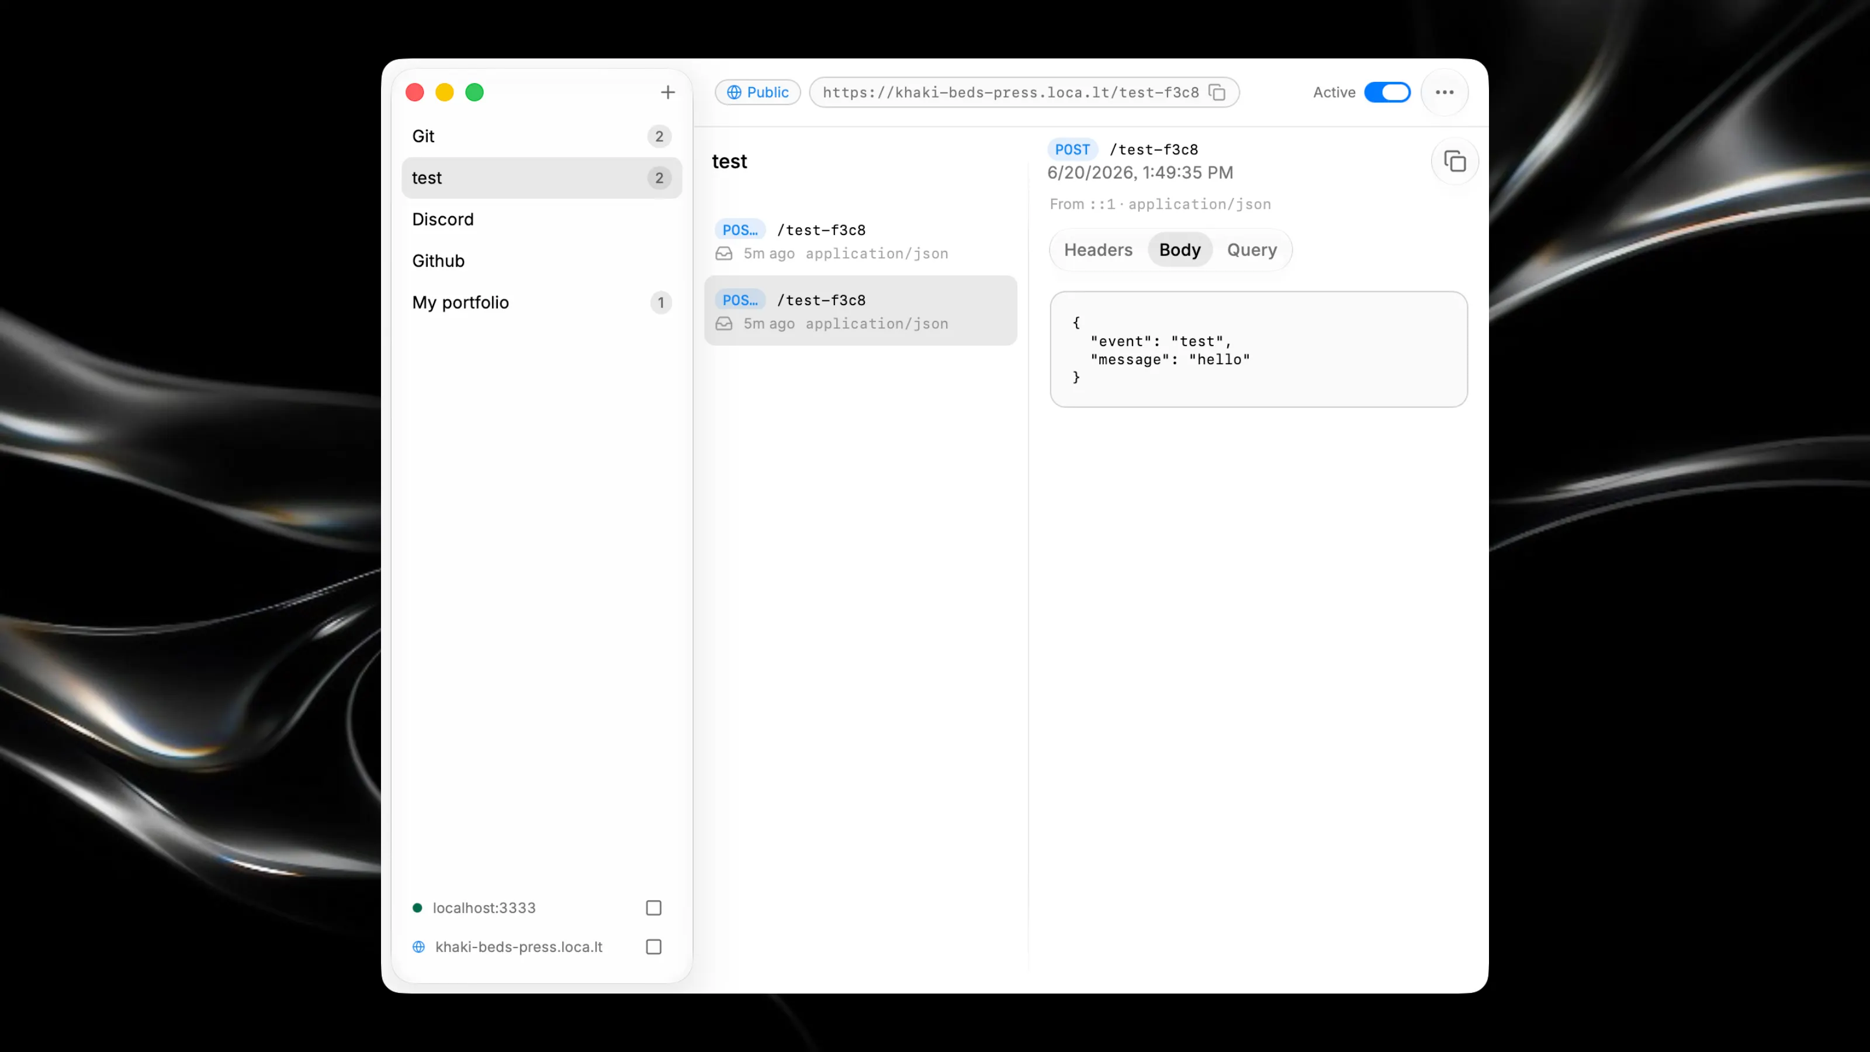Click the POST method badge in detail header
The image size is (1870, 1052).
[x=1072, y=150]
